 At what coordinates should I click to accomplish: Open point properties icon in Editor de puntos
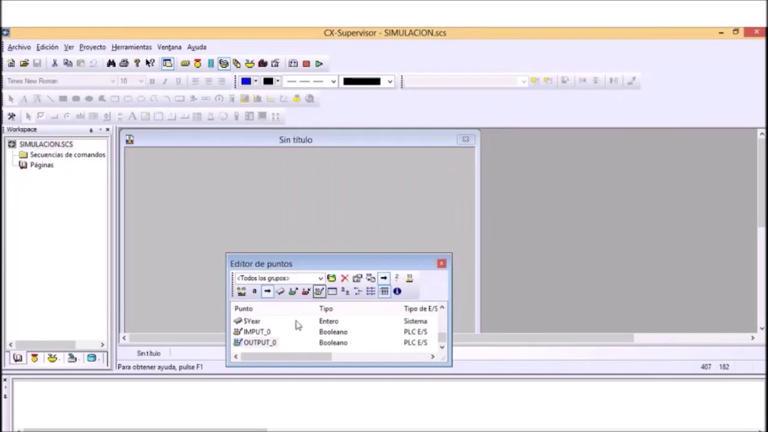pos(358,278)
